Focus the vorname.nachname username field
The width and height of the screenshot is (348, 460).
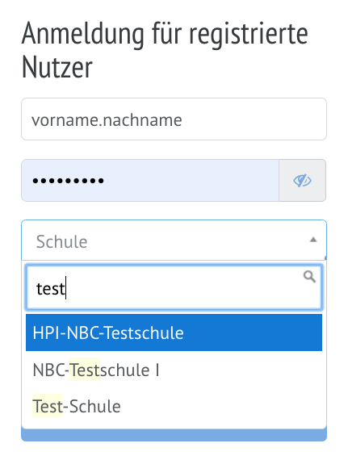pos(174,119)
